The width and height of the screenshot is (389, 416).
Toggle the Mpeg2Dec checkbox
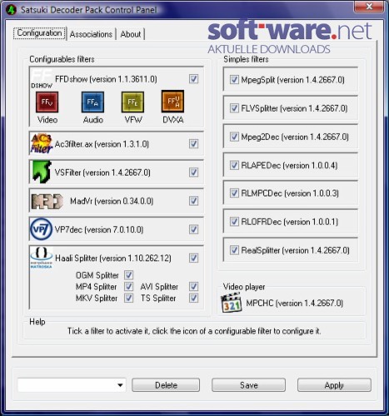click(x=234, y=136)
